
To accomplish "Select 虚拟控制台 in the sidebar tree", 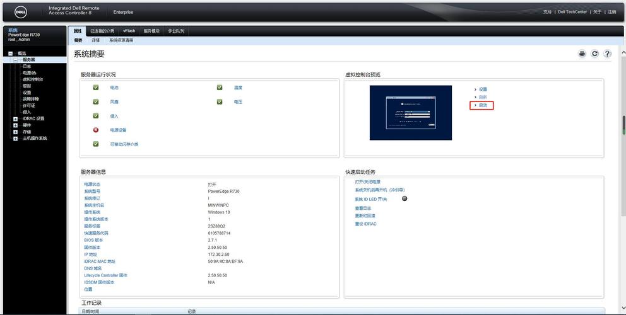I will click(33, 79).
